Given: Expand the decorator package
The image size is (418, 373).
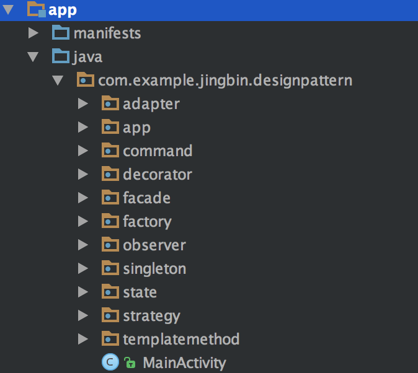Looking at the screenshot, I should (83, 174).
